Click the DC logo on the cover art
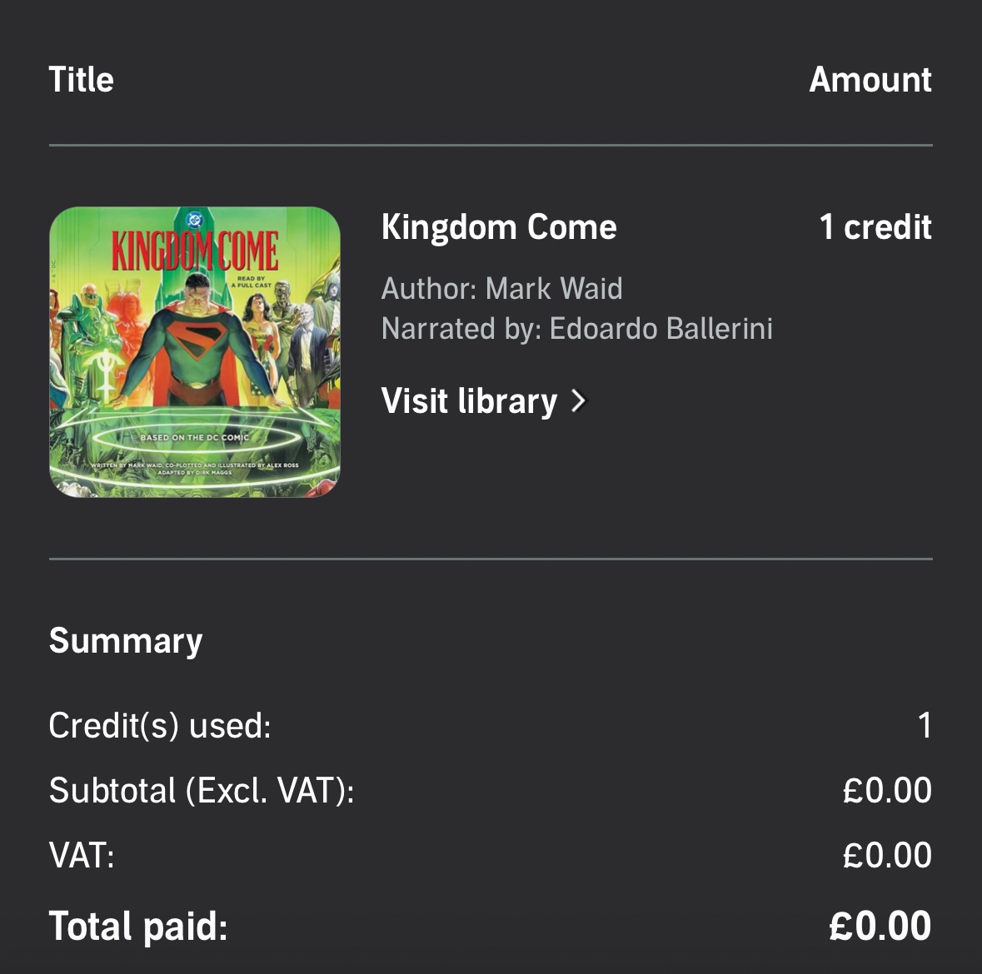Image resolution: width=982 pixels, height=974 pixels. point(195,219)
